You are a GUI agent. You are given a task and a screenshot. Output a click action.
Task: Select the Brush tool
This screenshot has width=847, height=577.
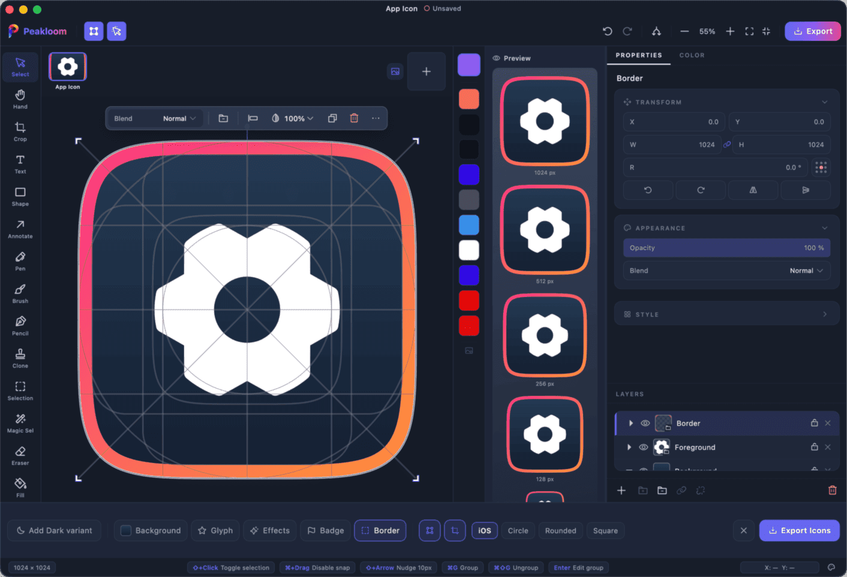click(20, 294)
